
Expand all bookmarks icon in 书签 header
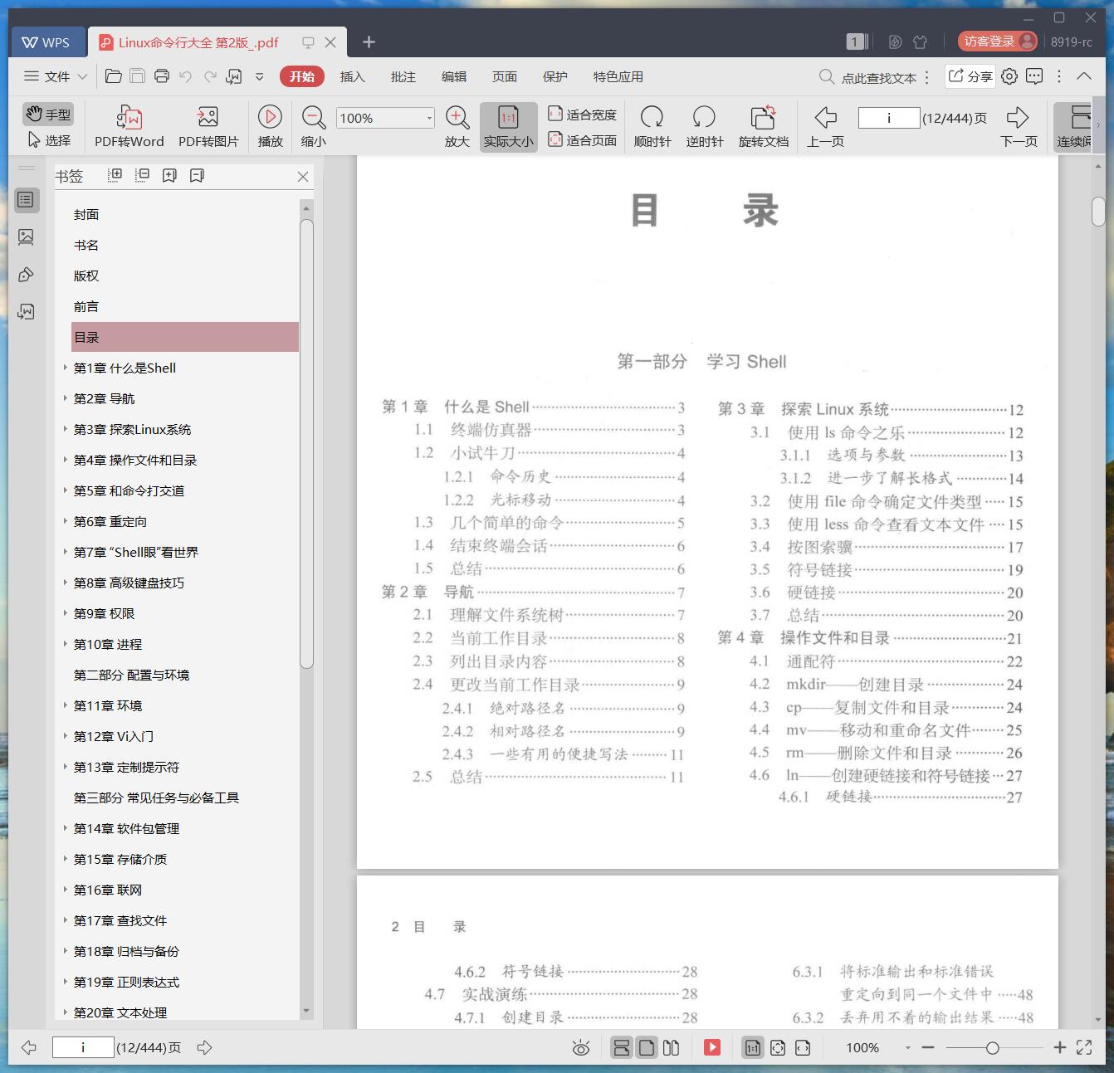point(115,175)
